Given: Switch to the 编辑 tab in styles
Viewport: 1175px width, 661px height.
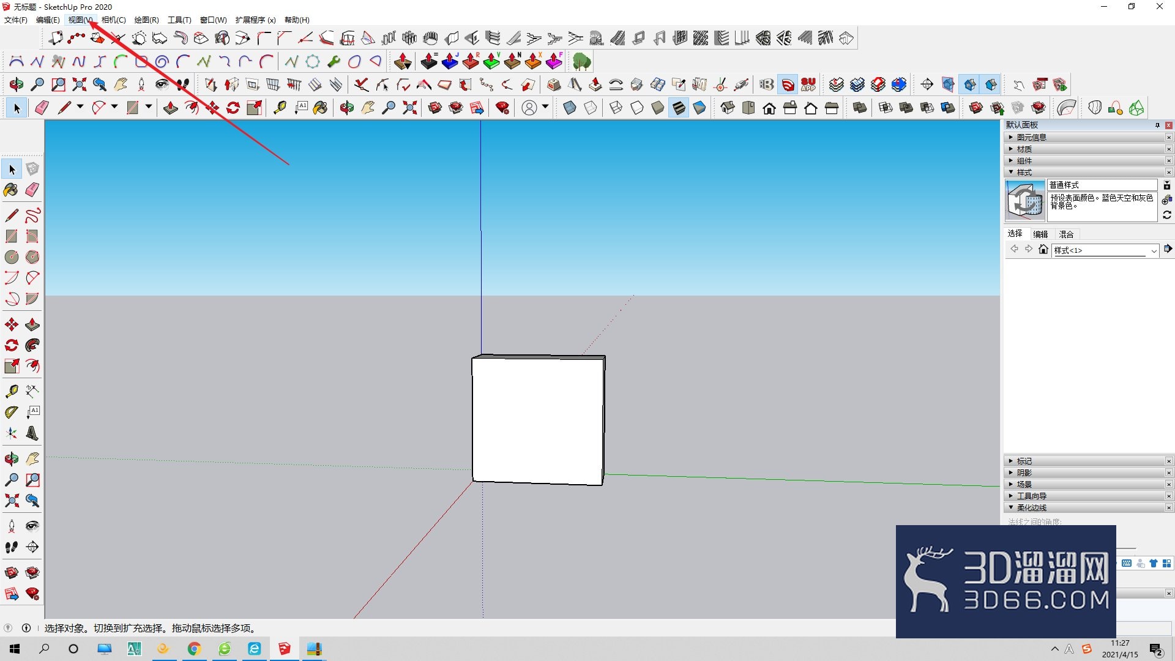Looking at the screenshot, I should click(x=1040, y=234).
